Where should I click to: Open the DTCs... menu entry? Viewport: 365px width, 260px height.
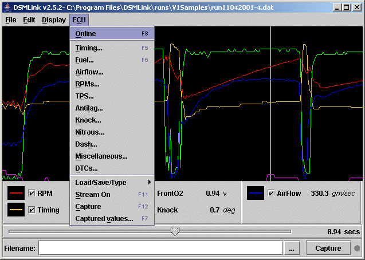point(87,168)
